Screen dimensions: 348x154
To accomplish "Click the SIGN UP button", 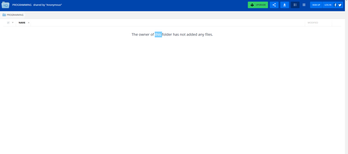I will tap(316, 5).
